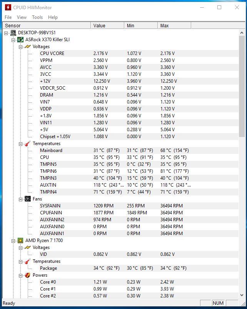The height and width of the screenshot is (309, 247).
Task: Collapse the ASRock X370 Killer SLI node
Action: point(13,40)
